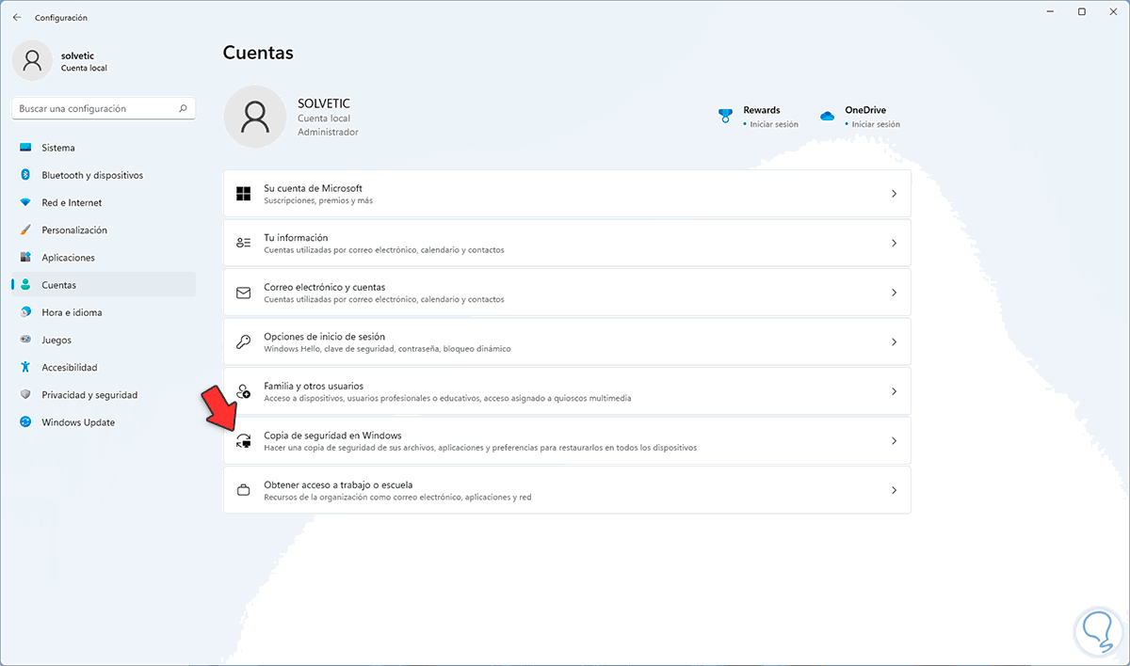Expand Tu información chevron arrow
The height and width of the screenshot is (666, 1130).
(894, 243)
